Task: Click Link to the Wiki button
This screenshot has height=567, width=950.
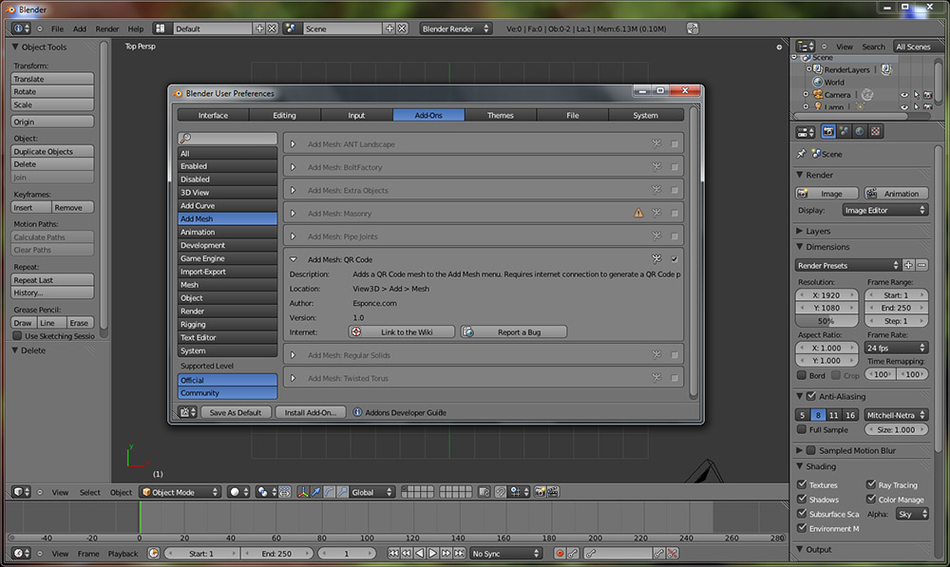Action: (402, 332)
